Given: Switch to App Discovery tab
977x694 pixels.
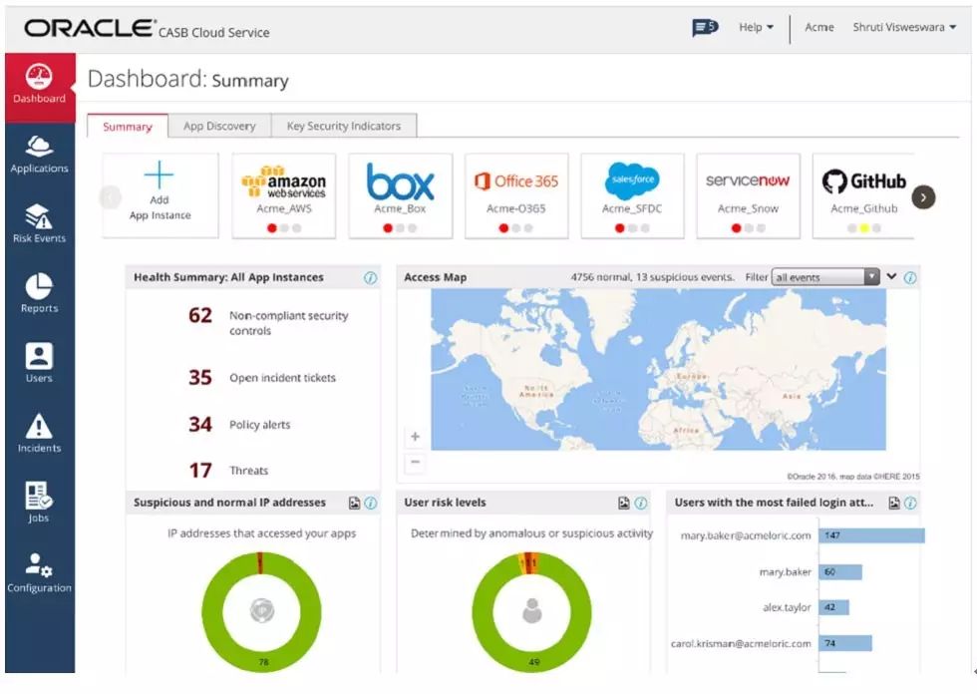Looking at the screenshot, I should coord(219,126).
